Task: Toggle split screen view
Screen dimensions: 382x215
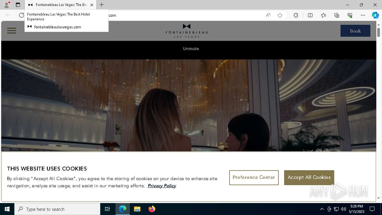Action: coord(310,15)
